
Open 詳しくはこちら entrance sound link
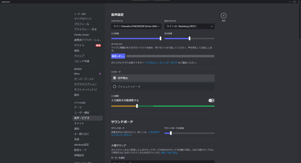click(x=169, y=152)
